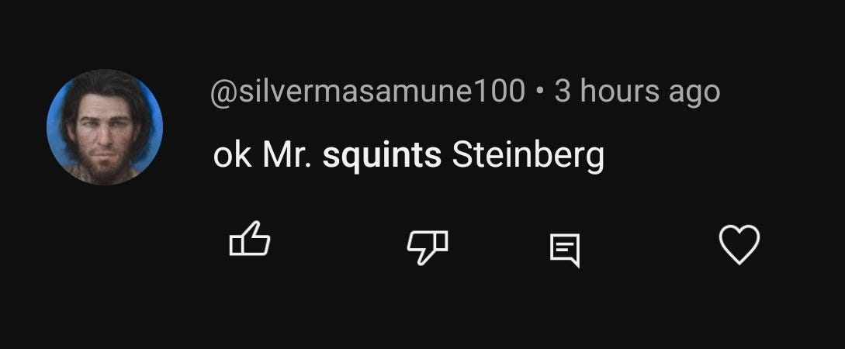
Task: Open the user handle beside the avatar
Action: point(368,91)
